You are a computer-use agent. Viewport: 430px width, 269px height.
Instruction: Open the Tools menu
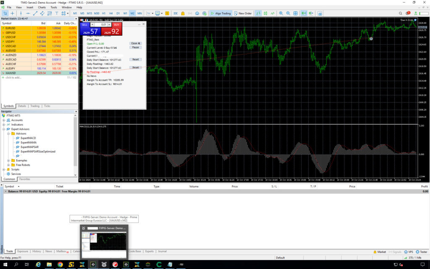54,8
